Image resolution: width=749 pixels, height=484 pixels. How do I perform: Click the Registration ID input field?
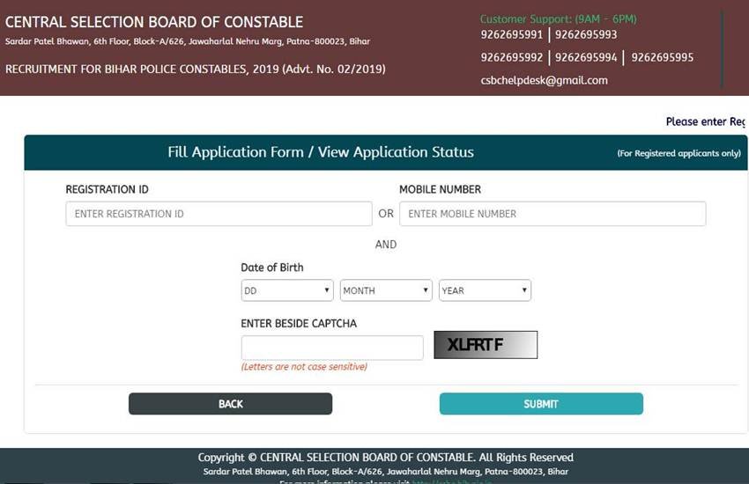coord(219,214)
